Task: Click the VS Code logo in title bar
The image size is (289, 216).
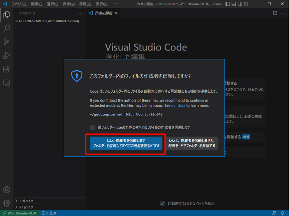Action: click(5, 4)
